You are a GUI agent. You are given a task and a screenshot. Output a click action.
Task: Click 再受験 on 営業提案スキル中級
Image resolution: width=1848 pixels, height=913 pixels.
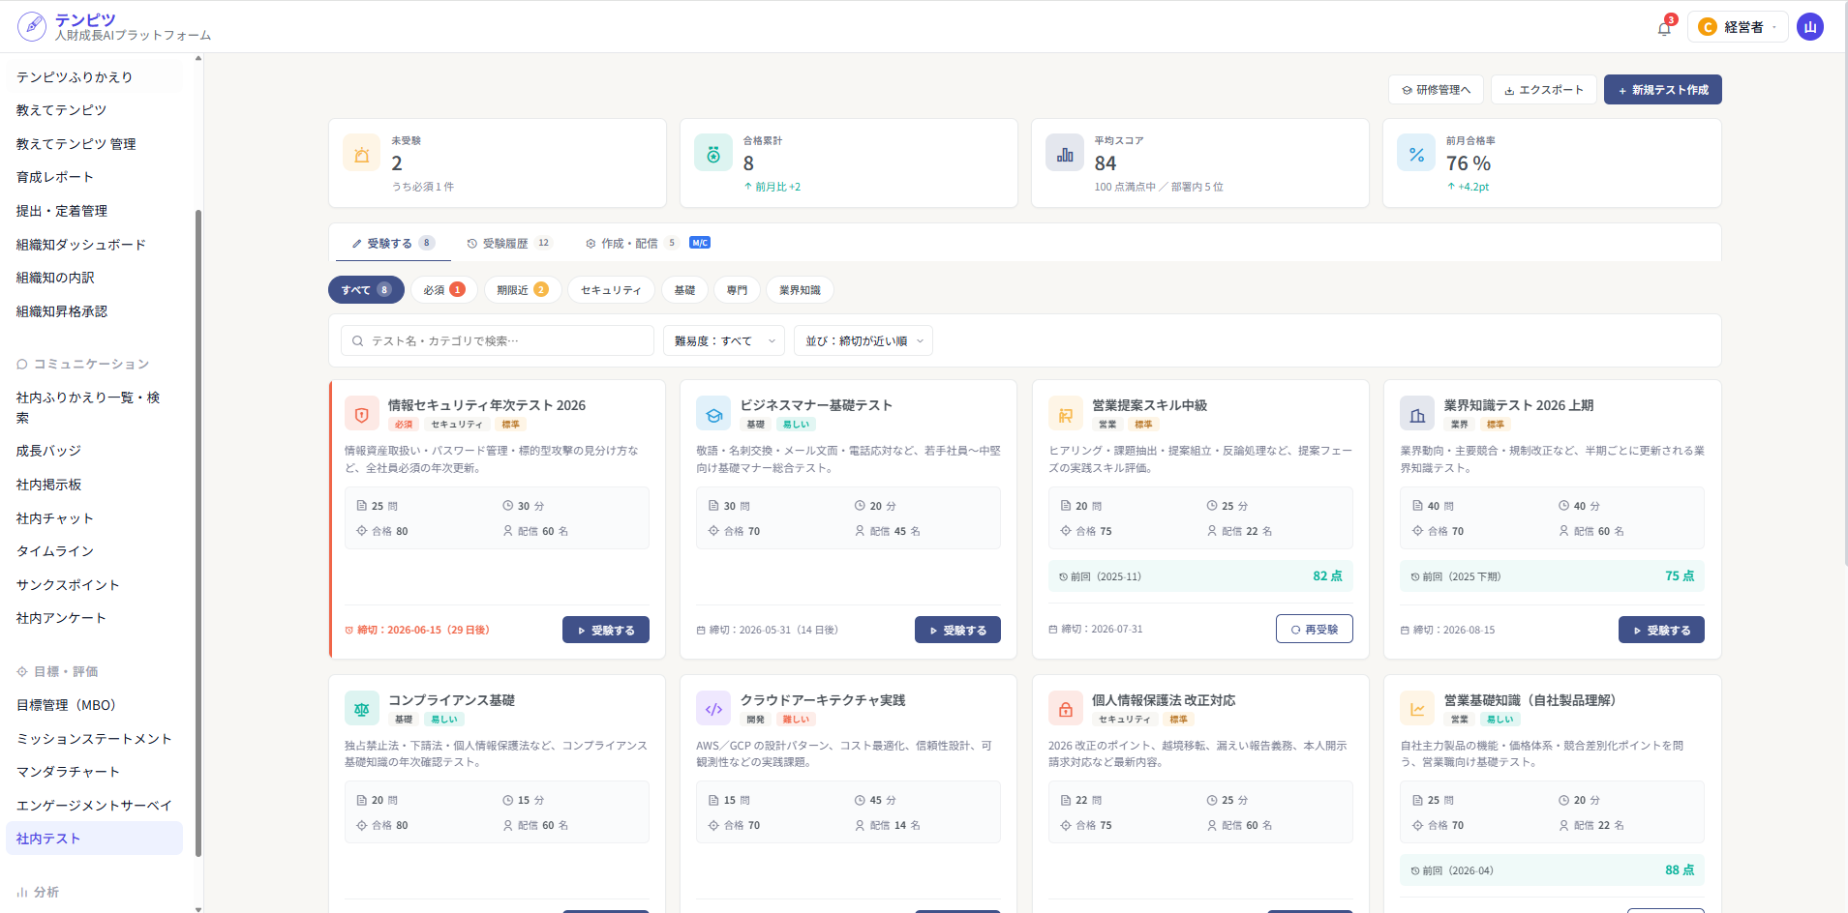click(x=1314, y=629)
